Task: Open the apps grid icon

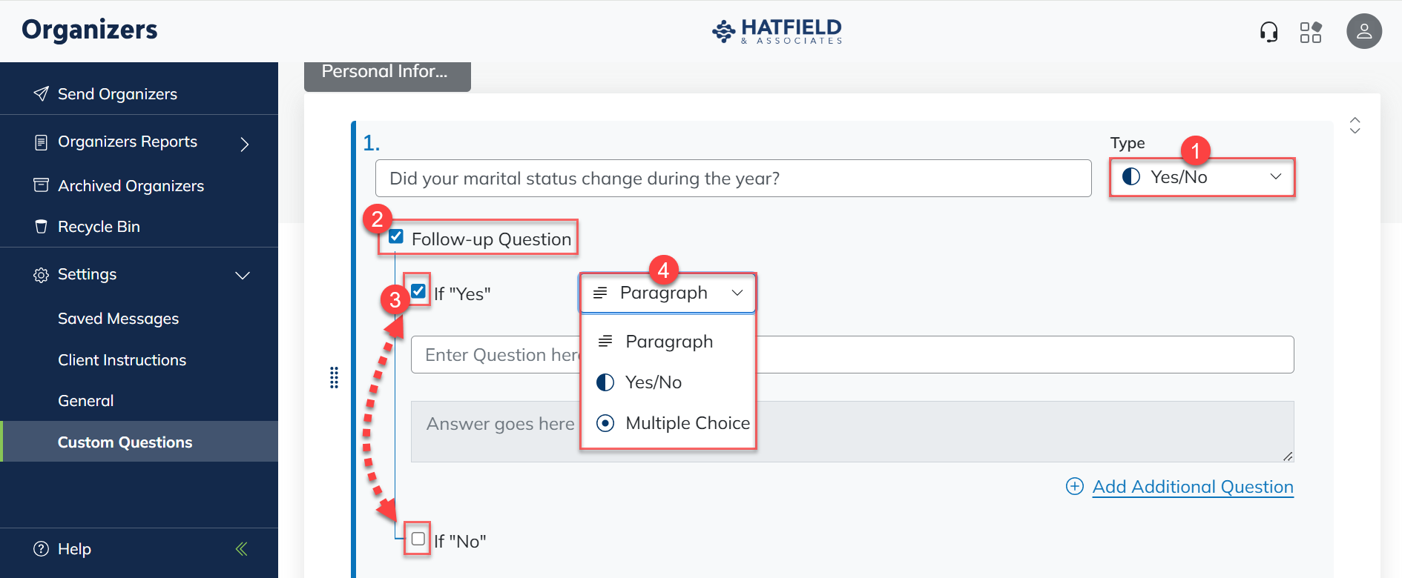Action: tap(1311, 32)
